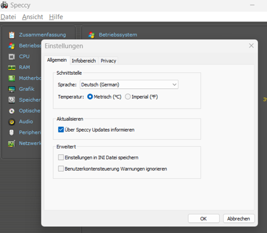267x233 pixels.
Task: Click the Audio speaker icon
Action: (12, 122)
